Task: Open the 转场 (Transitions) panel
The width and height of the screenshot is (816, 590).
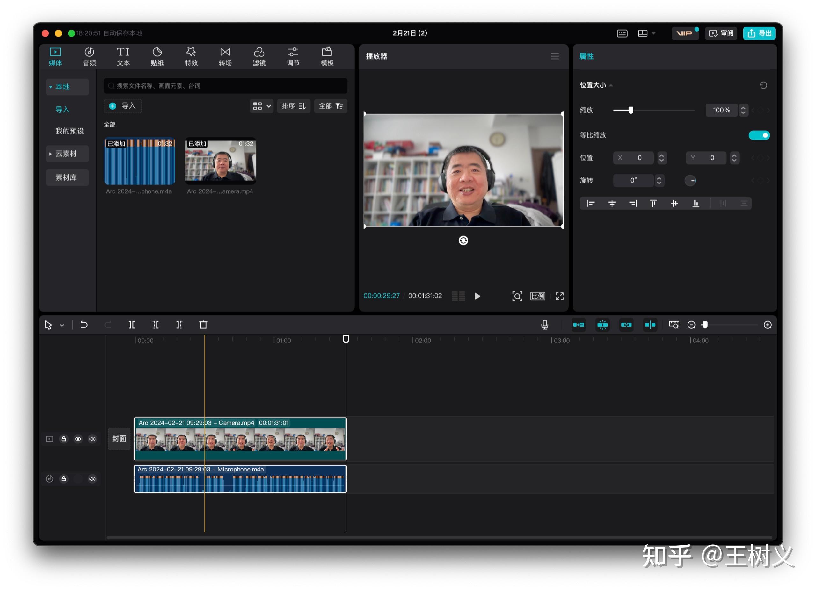Action: (x=225, y=56)
